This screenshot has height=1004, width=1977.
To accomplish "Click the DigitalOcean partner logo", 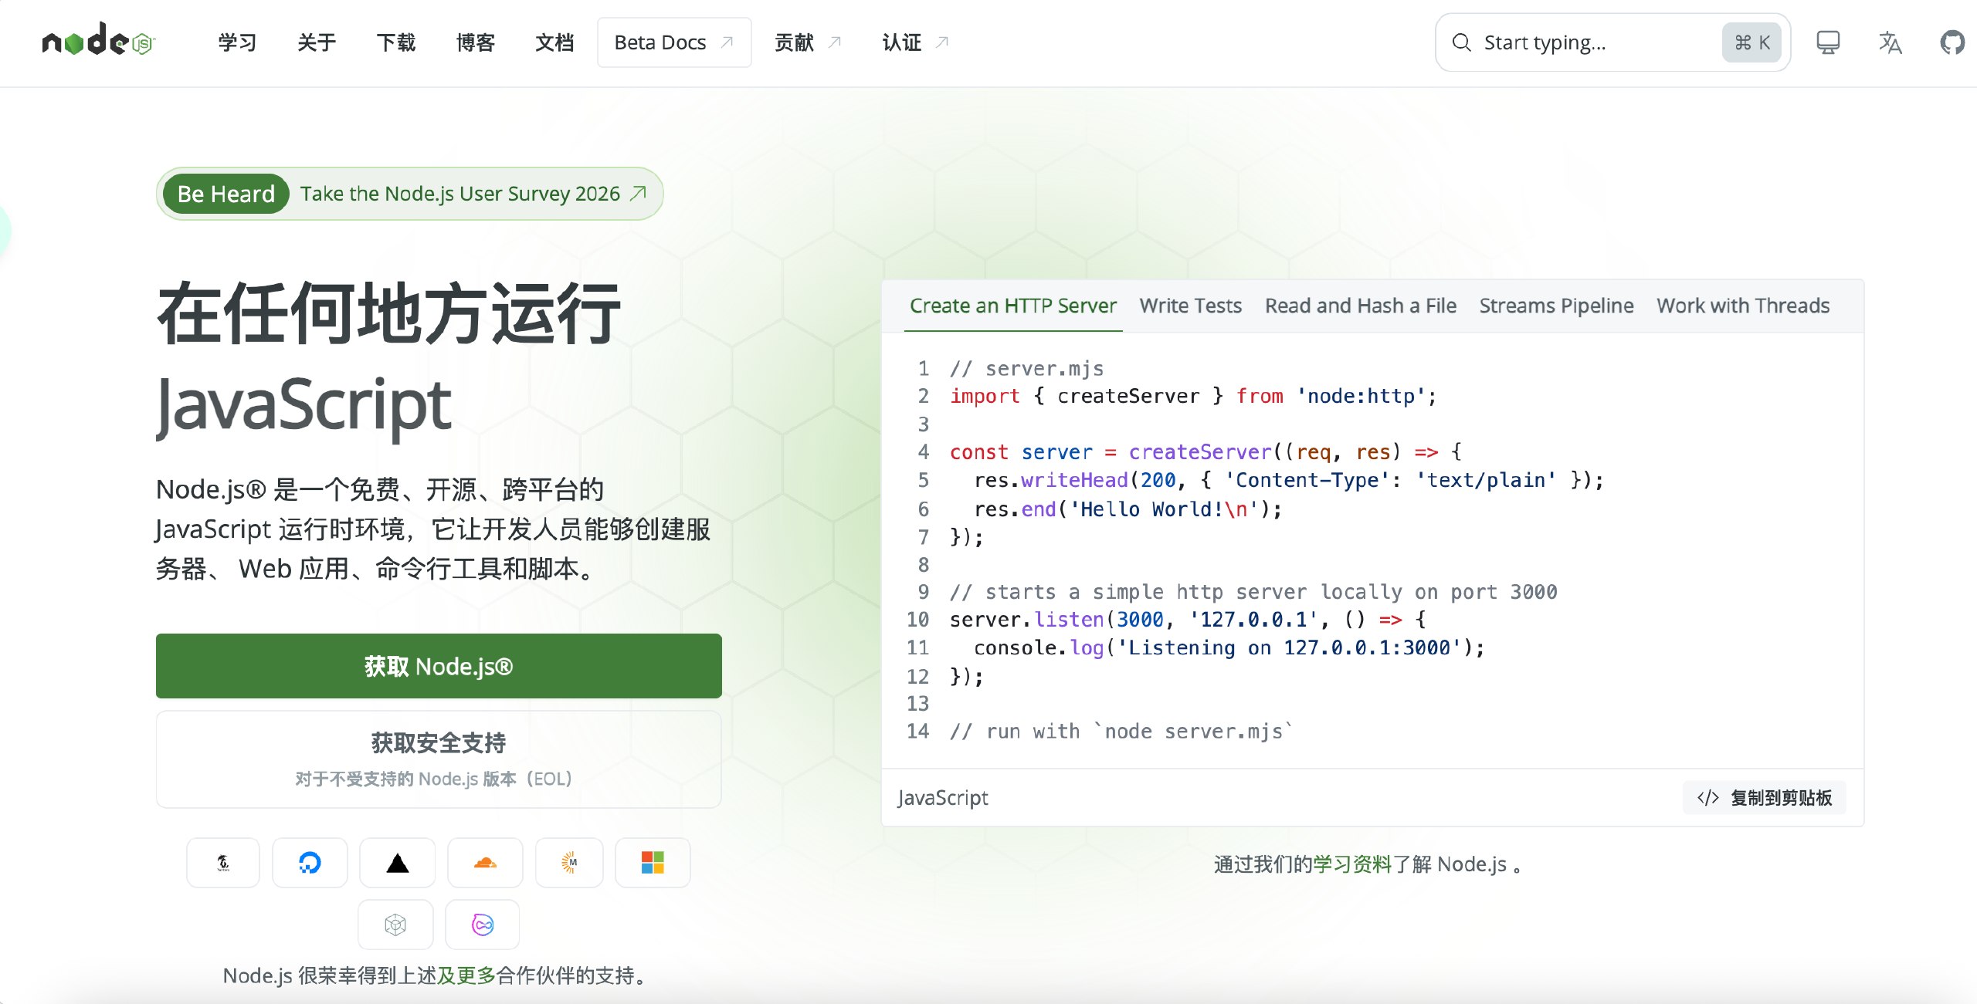I will [310, 863].
